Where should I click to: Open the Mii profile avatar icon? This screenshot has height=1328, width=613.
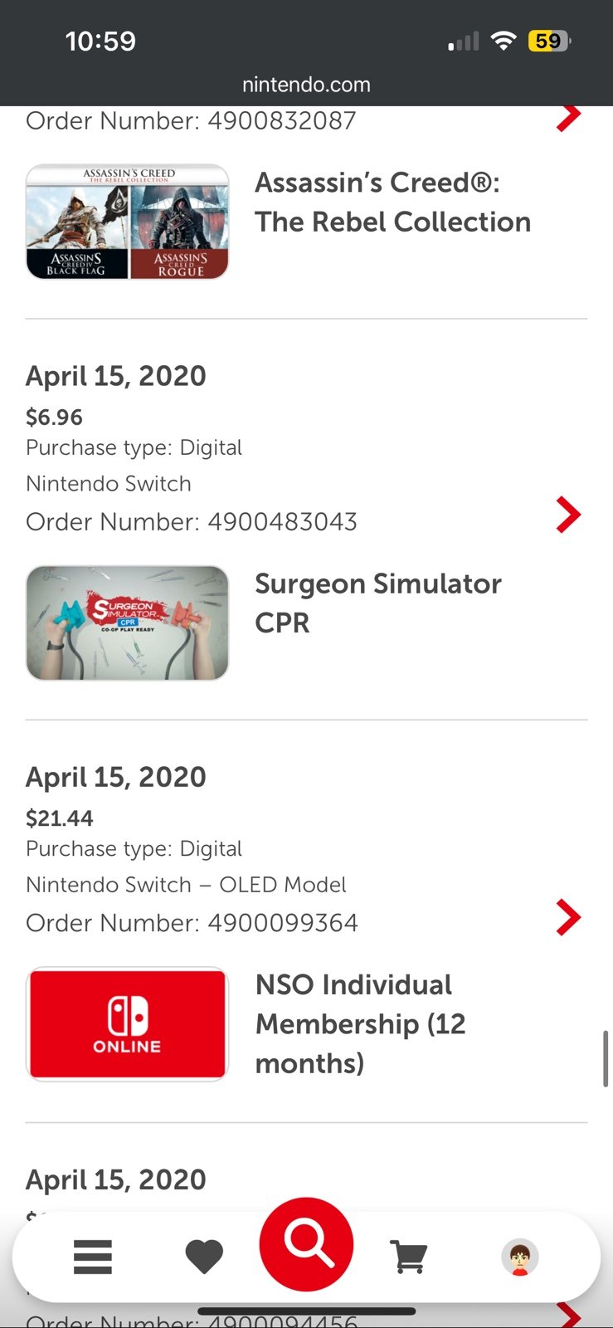pos(520,1257)
